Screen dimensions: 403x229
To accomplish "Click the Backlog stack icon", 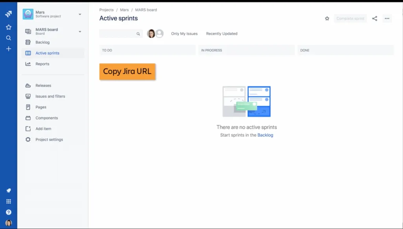I will point(28,42).
